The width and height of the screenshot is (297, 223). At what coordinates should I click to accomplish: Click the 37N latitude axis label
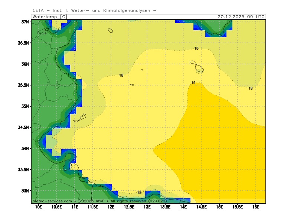pyautogui.click(x=25, y=22)
